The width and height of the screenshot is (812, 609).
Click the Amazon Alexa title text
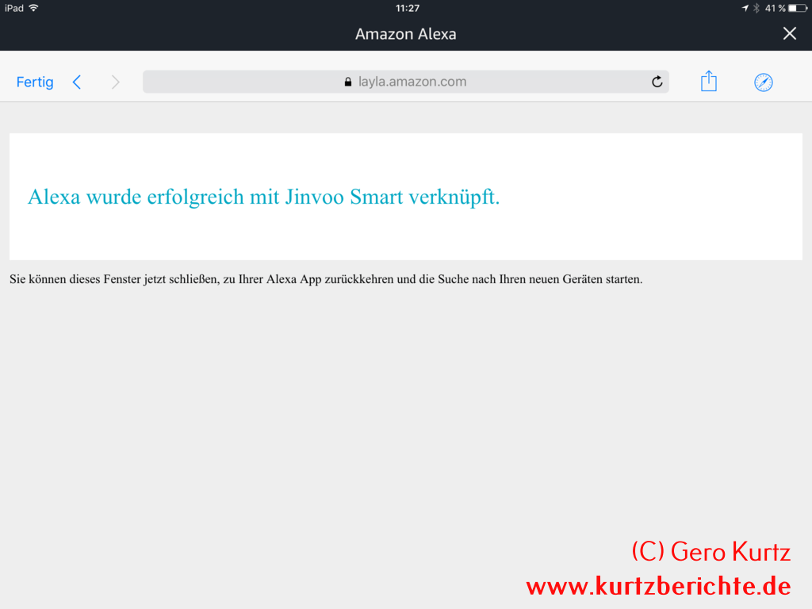coord(405,34)
